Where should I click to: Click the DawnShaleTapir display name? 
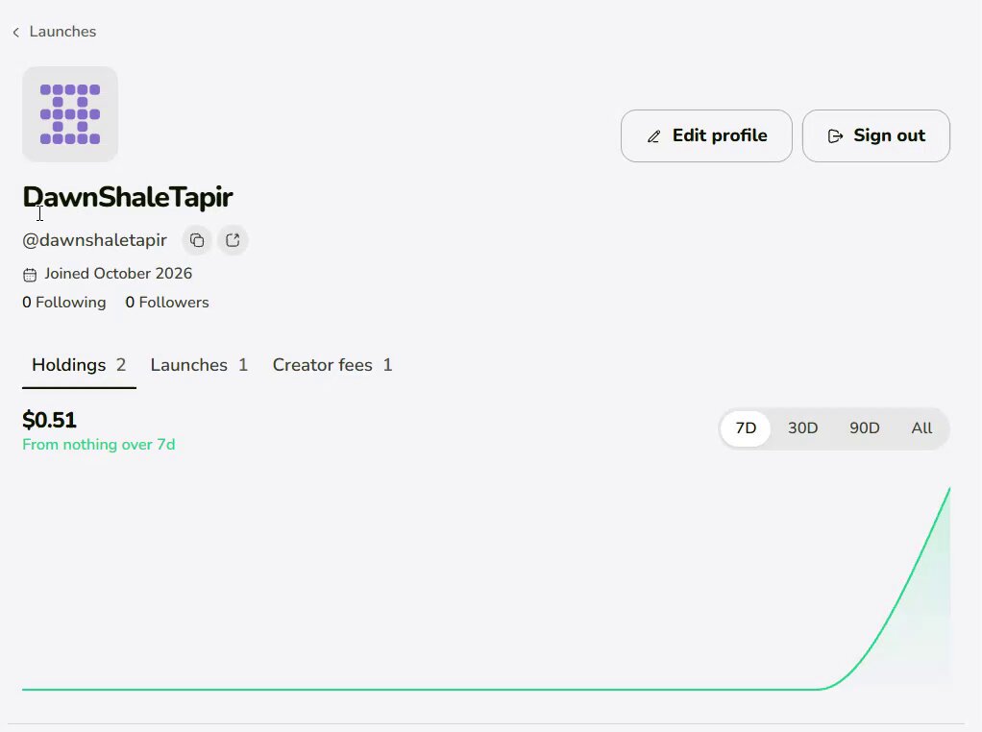point(128,197)
